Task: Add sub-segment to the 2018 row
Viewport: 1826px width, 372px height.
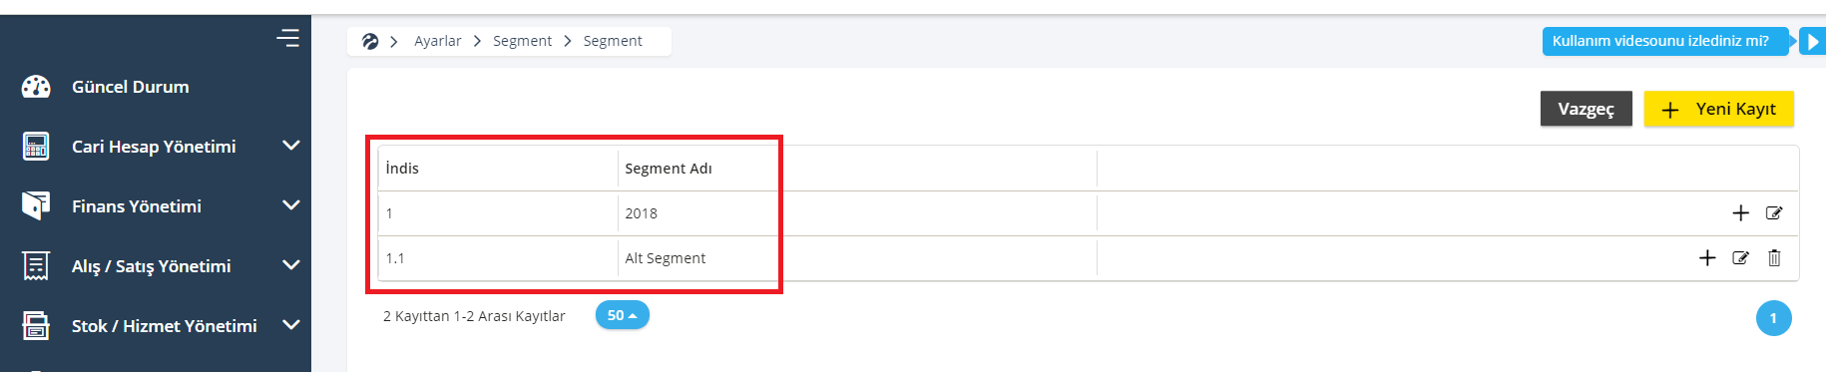Action: pos(1740,212)
